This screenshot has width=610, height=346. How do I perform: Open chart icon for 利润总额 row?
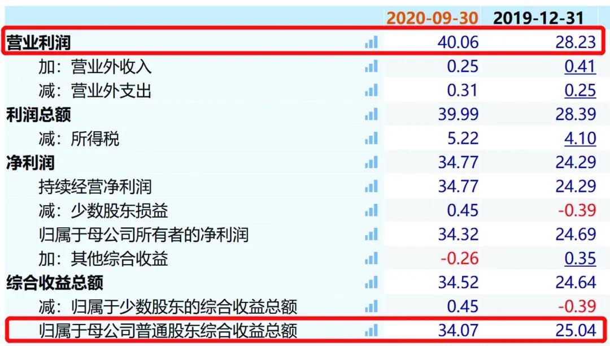click(371, 114)
